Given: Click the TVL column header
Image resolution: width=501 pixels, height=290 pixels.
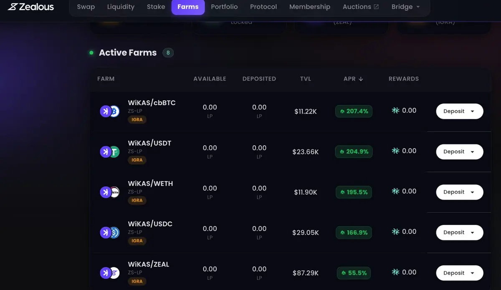Looking at the screenshot, I should point(306,79).
